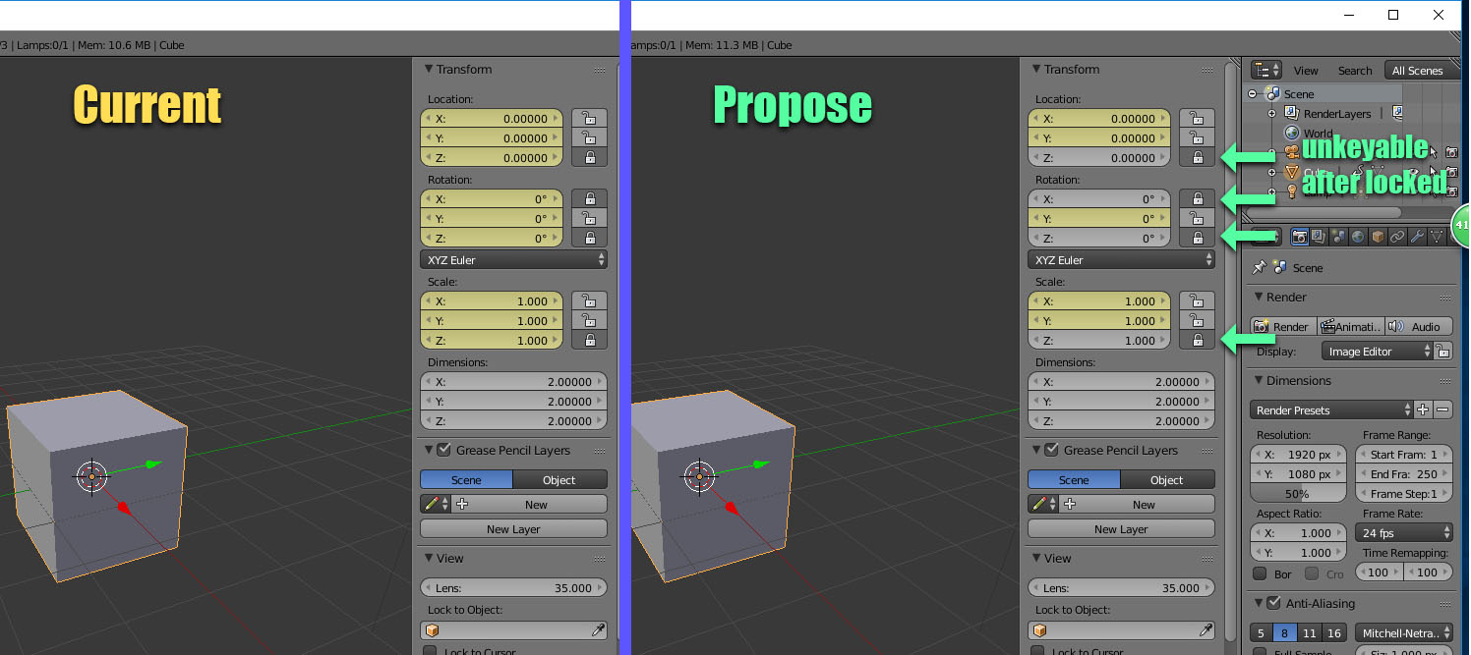Remove render preset with minus icon
This screenshot has height=655, width=1471.
[1442, 410]
